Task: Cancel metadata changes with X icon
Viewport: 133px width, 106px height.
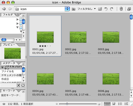Action: (x=18, y=85)
